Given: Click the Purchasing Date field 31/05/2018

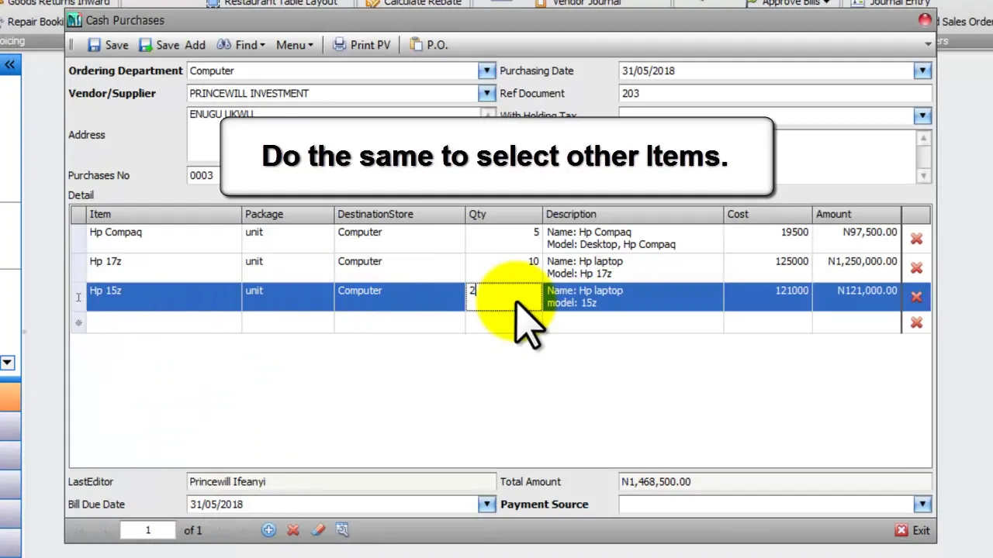Looking at the screenshot, I should tap(766, 71).
